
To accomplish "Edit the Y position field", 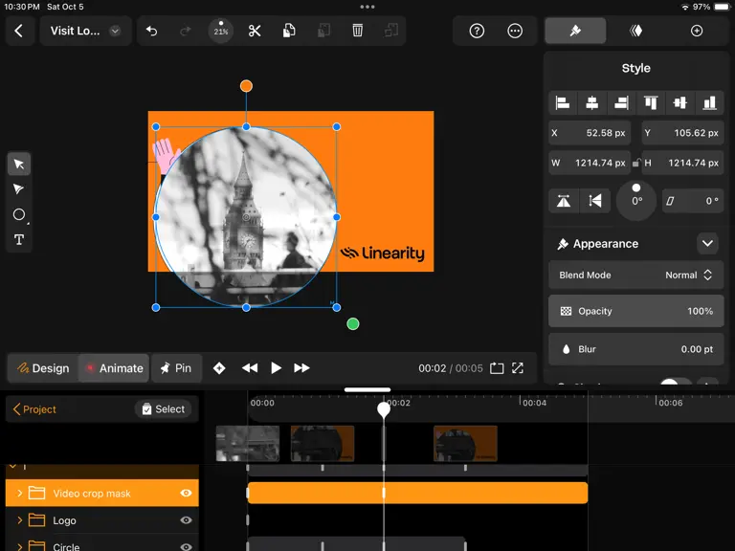I will coord(682,133).
